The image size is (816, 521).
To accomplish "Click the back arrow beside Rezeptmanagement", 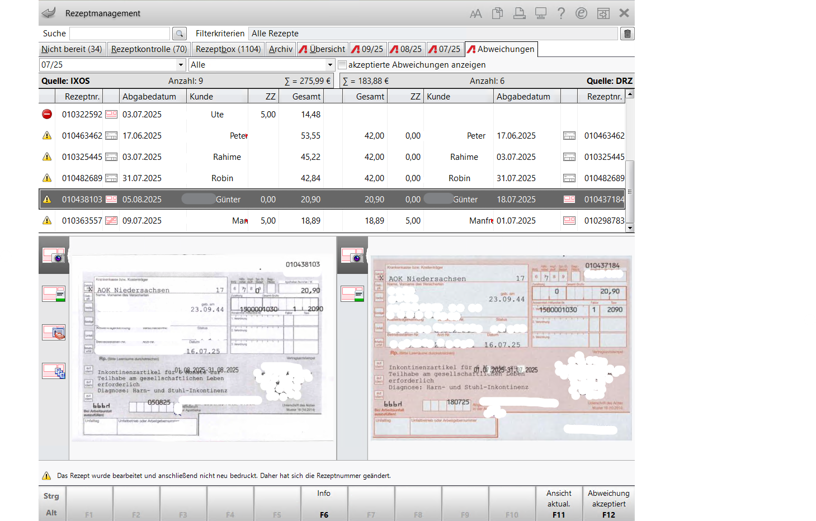I will tap(49, 13).
